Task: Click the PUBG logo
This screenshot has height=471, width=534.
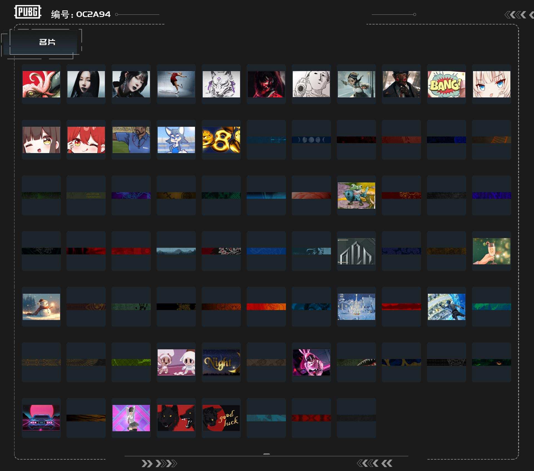Action: coord(28,12)
